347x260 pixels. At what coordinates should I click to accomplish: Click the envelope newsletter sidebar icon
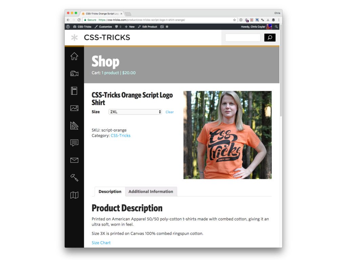(x=74, y=160)
